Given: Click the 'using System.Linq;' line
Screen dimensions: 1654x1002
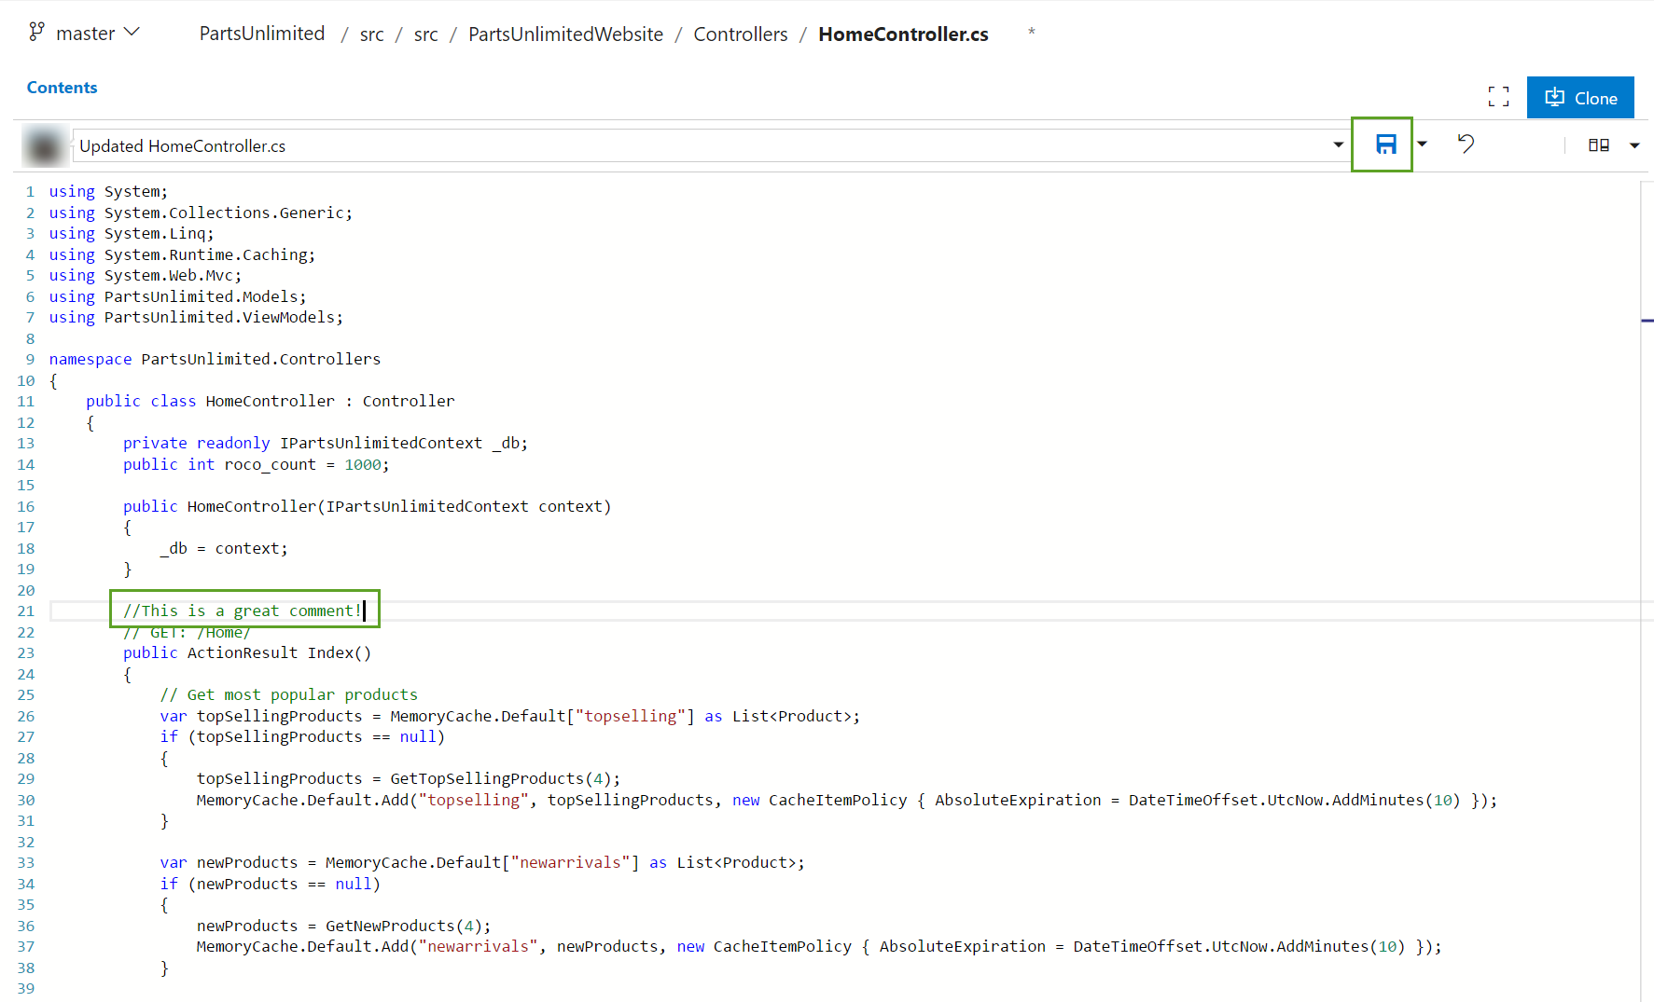Looking at the screenshot, I should tap(132, 233).
